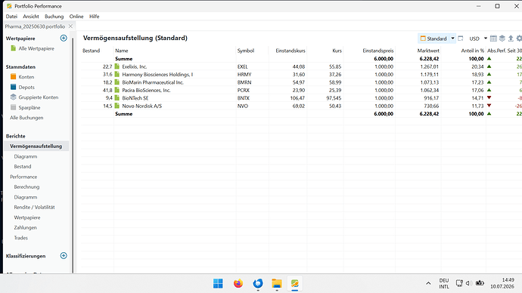This screenshot has width=522, height=293.
Task: Open the Buchung menu
Action: (54, 17)
